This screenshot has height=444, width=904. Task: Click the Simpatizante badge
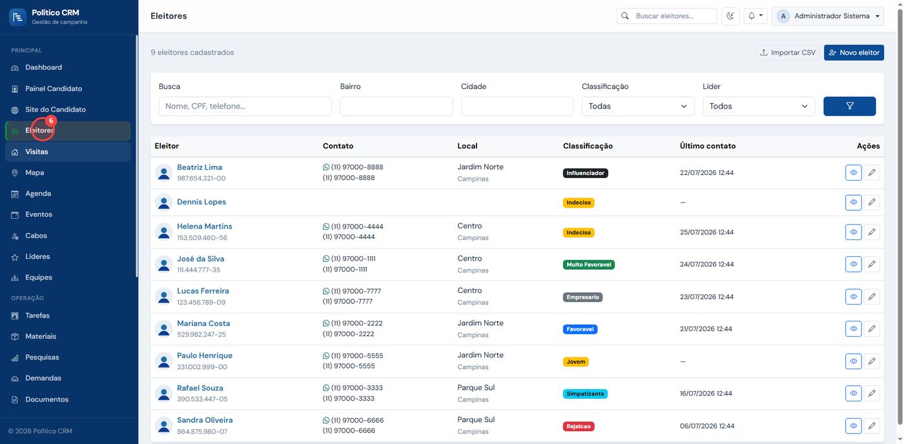click(x=586, y=394)
